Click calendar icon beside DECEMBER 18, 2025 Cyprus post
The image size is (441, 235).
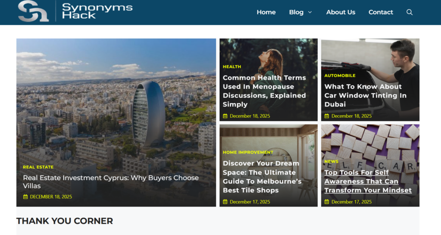pyautogui.click(x=25, y=197)
